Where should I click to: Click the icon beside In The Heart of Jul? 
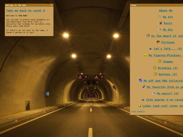tap(148, 36)
